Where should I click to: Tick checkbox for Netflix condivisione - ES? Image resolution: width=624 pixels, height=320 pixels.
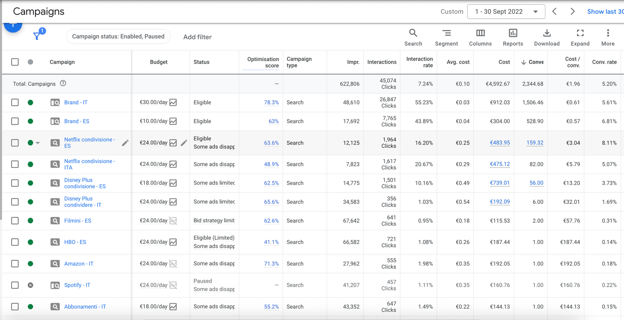pyautogui.click(x=15, y=143)
